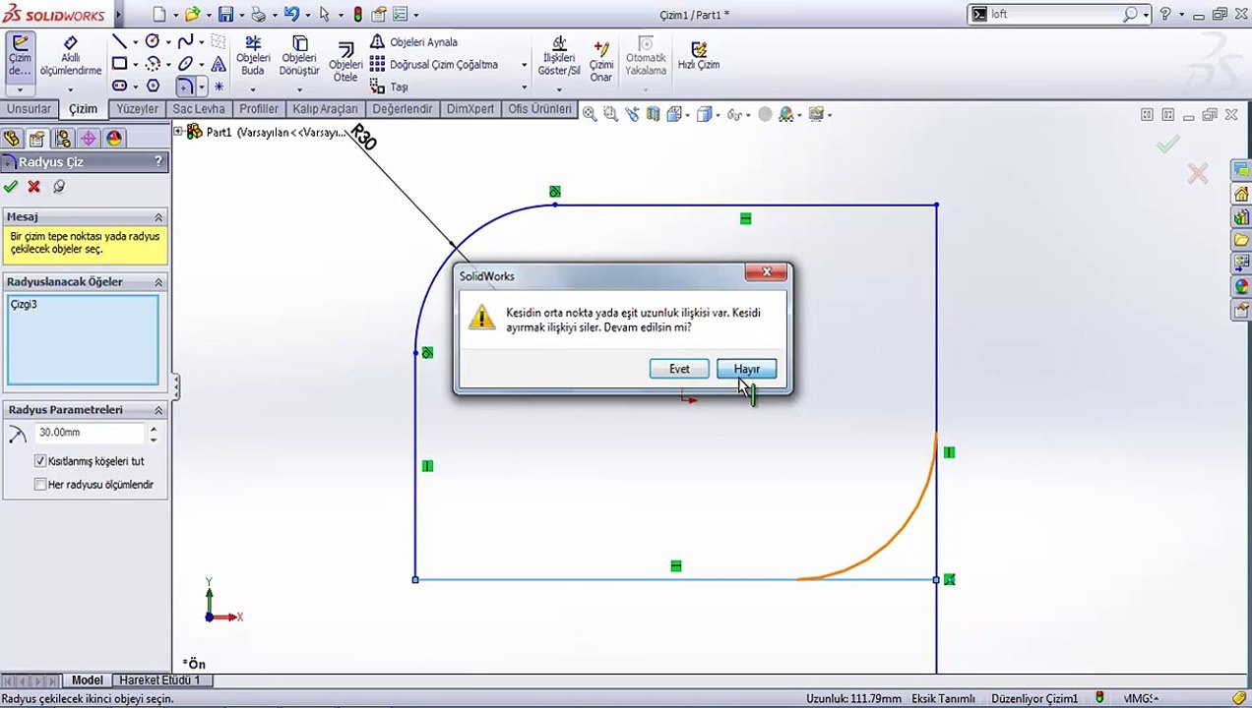Click the Hızlı Çizim rapid sketch tool
Screen dimensions: 1252x708
(698, 56)
